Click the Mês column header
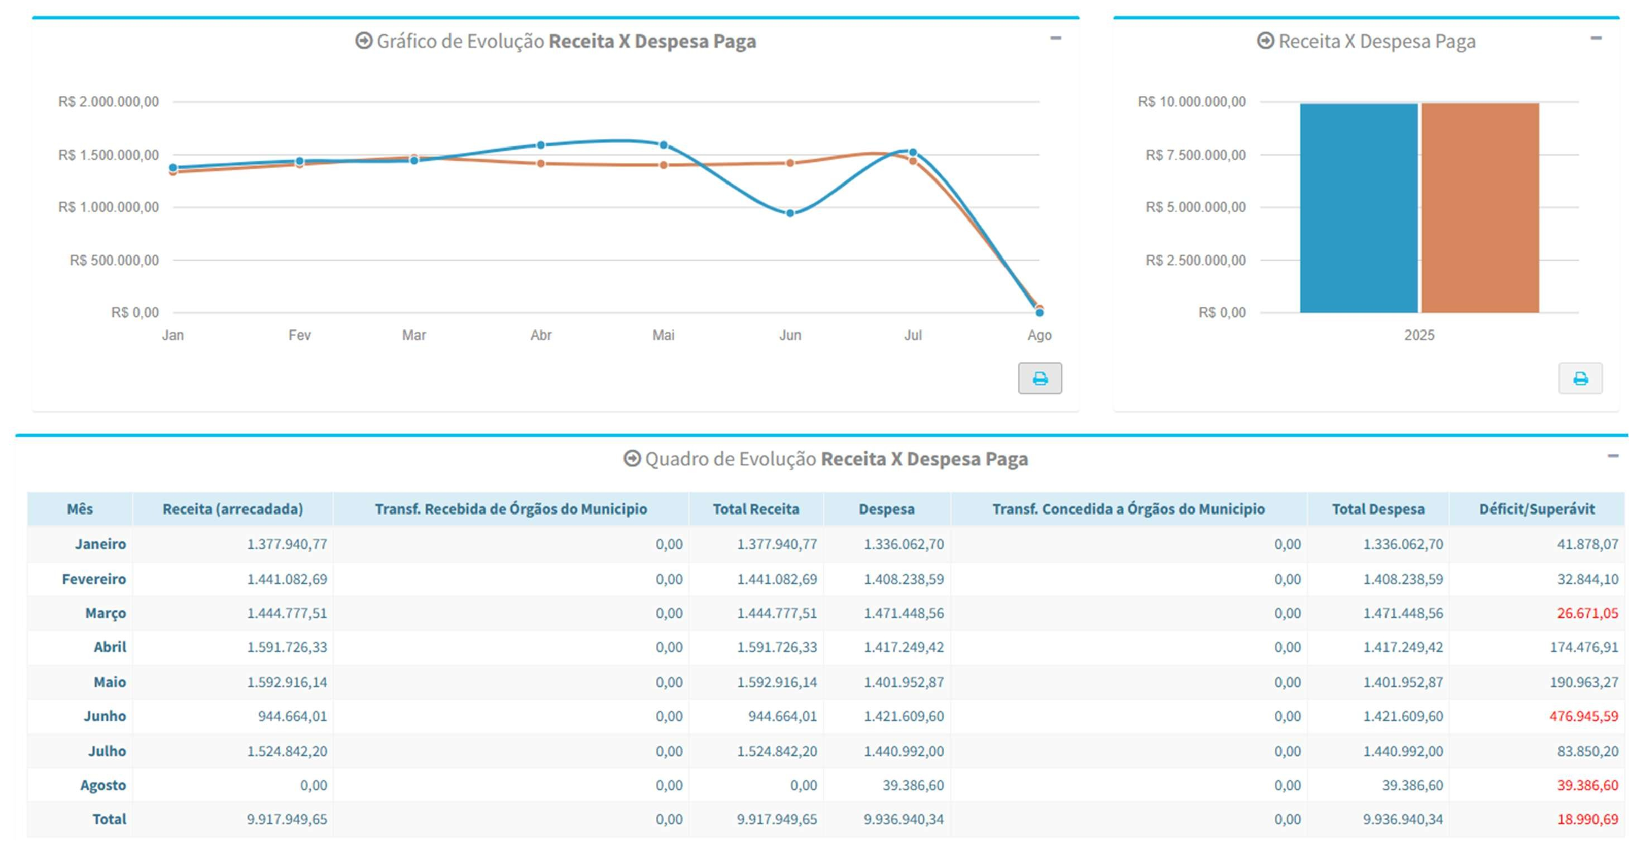The width and height of the screenshot is (1629, 844). click(80, 509)
